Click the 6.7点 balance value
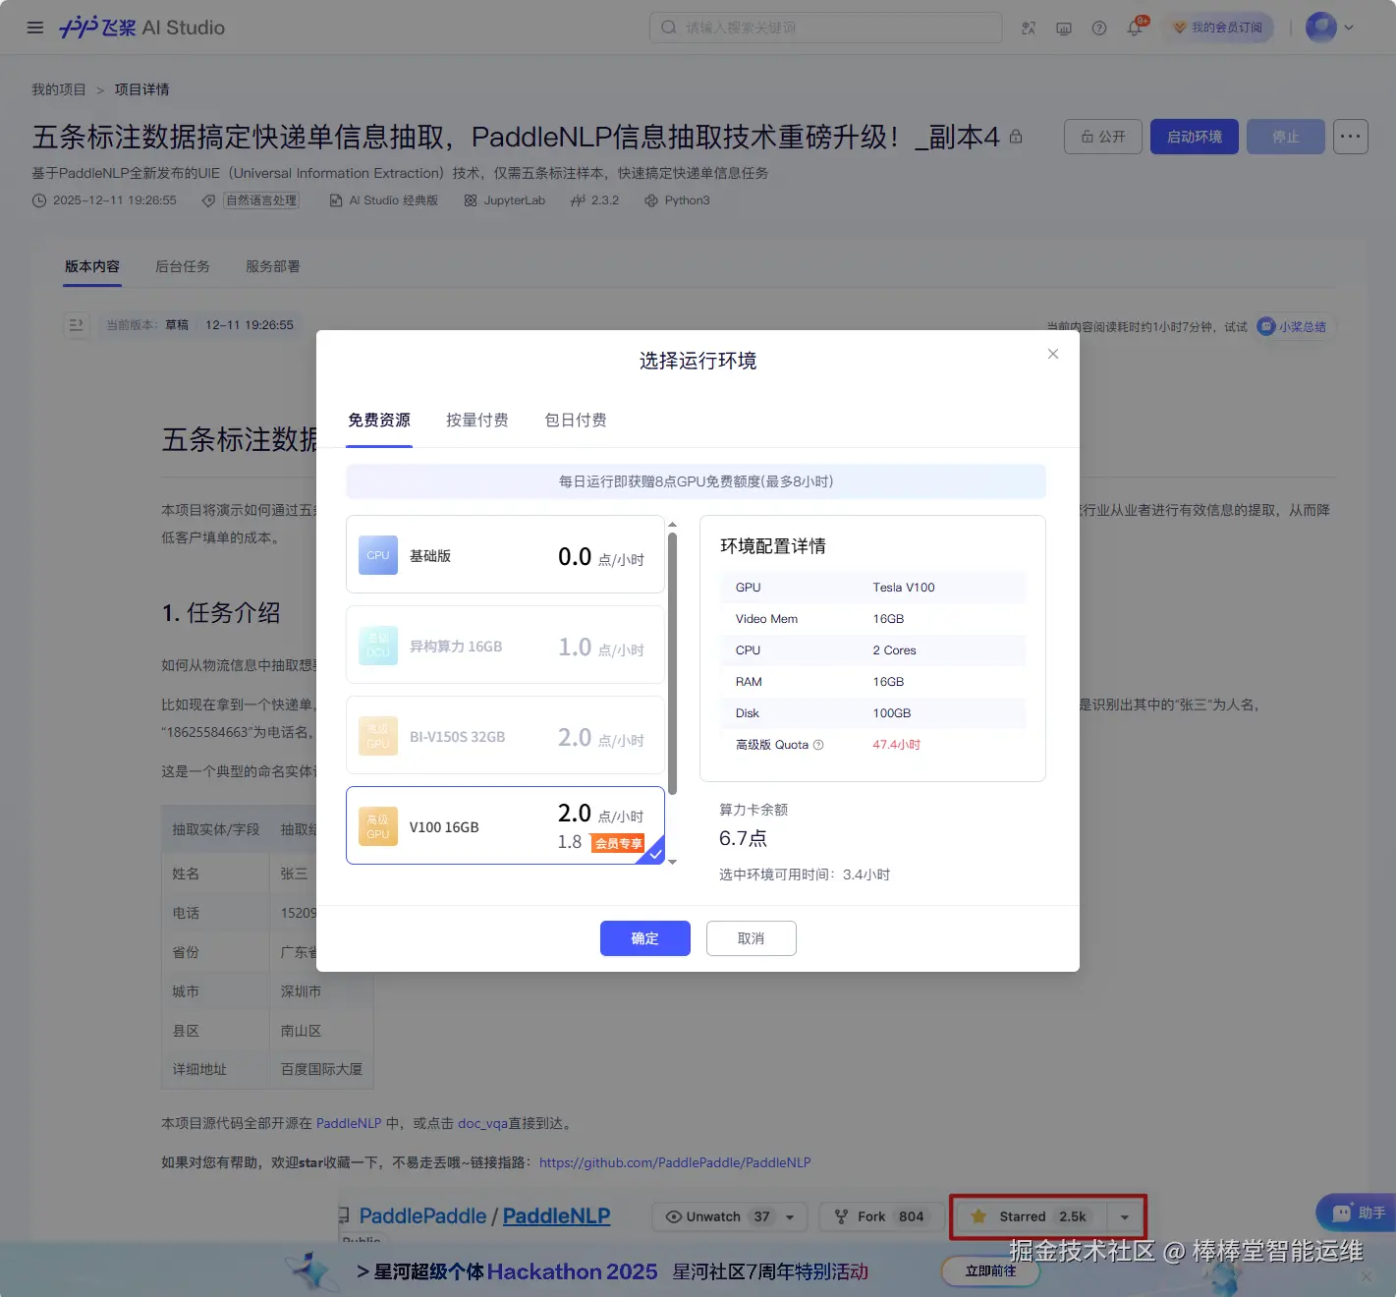1396x1297 pixels. [x=743, y=838]
